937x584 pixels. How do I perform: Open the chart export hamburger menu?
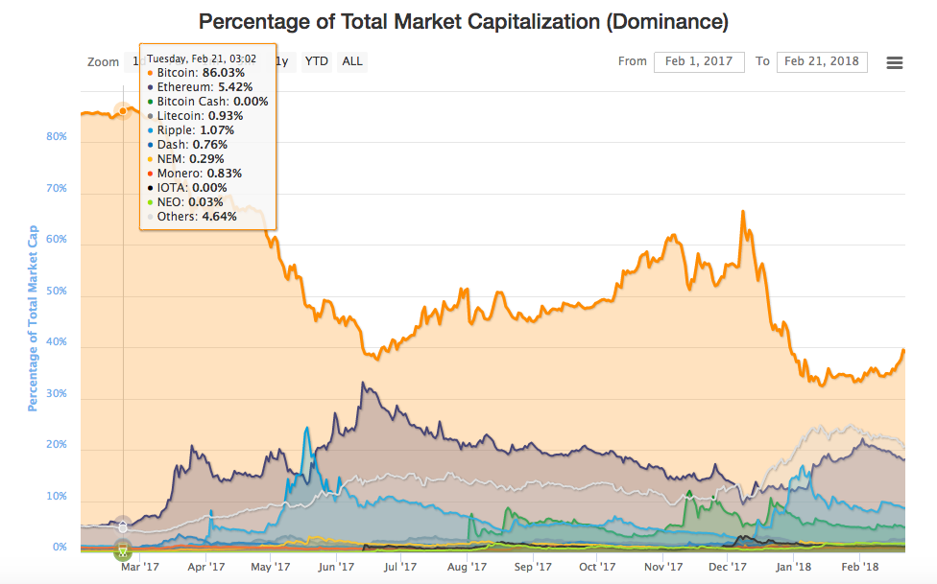(895, 61)
